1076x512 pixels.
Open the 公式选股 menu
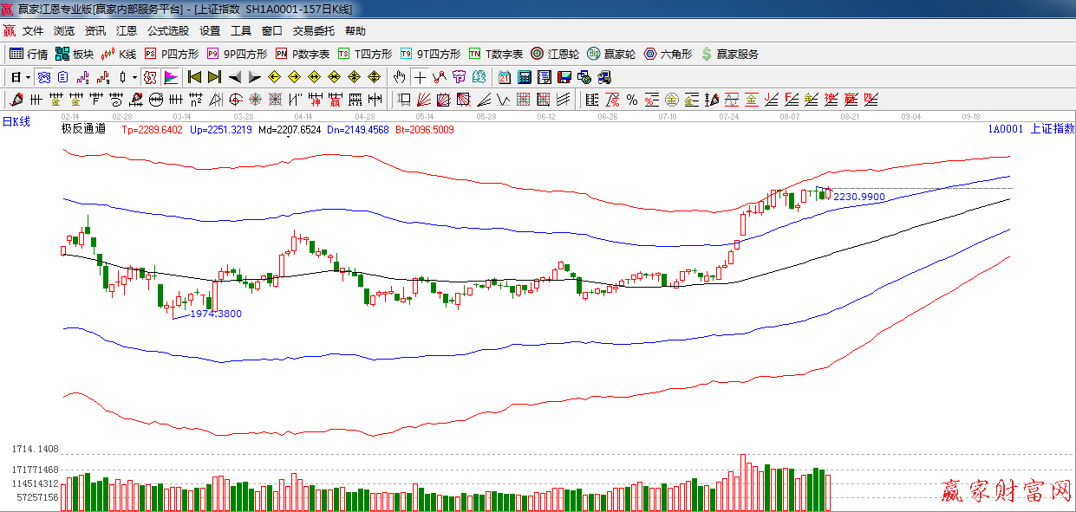tap(167, 31)
